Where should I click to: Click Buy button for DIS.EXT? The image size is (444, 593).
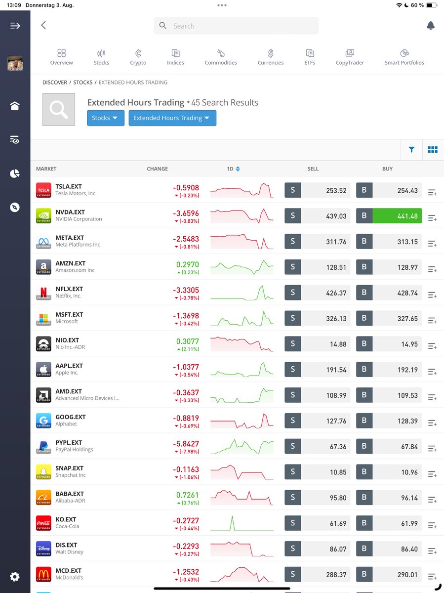click(389, 549)
